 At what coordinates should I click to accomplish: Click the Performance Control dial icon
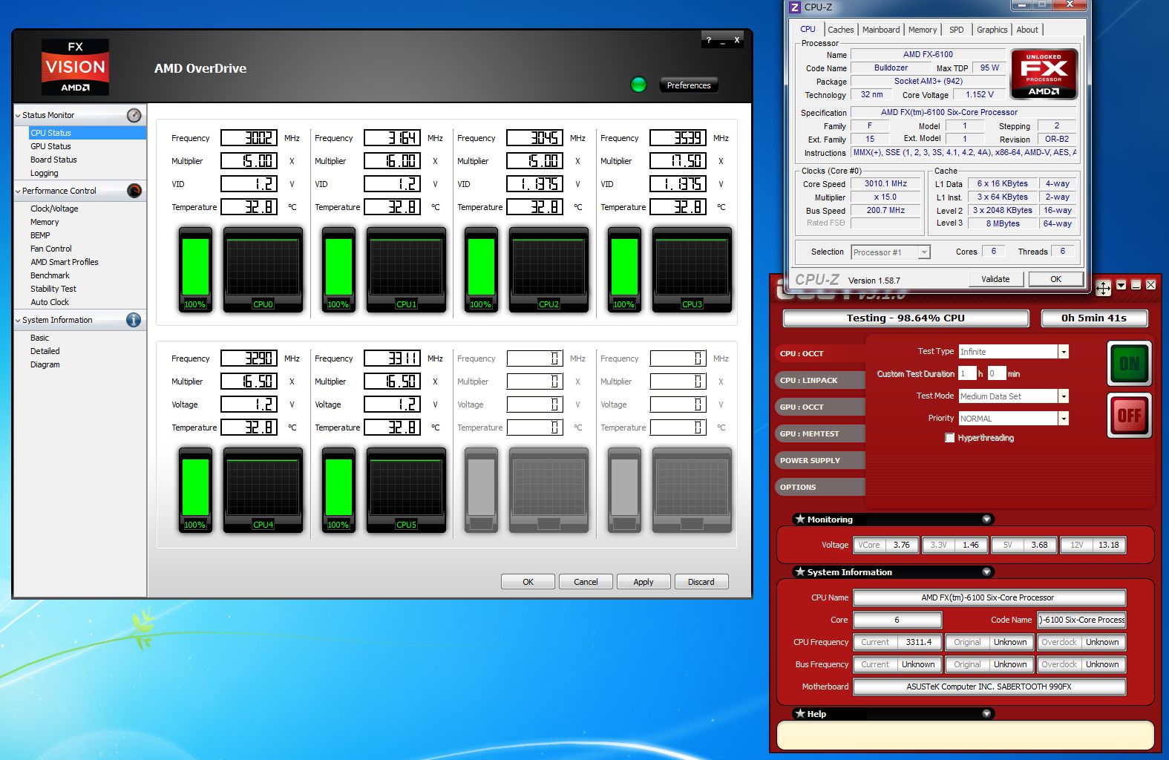point(134,191)
